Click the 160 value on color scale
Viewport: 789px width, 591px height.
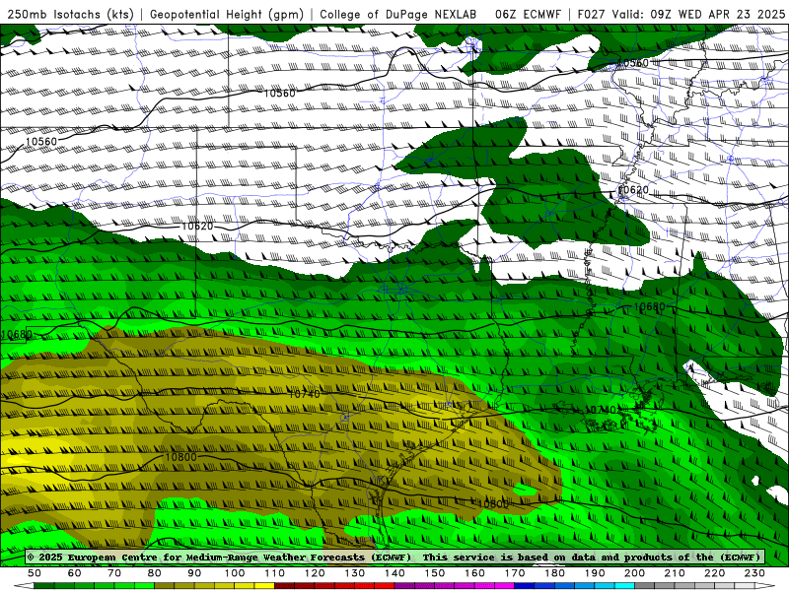474,573
